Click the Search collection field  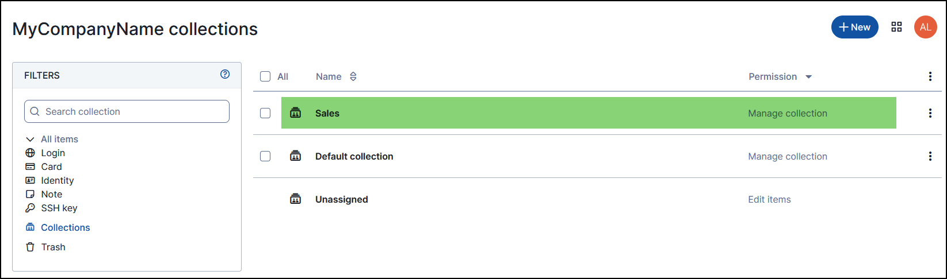tap(127, 111)
